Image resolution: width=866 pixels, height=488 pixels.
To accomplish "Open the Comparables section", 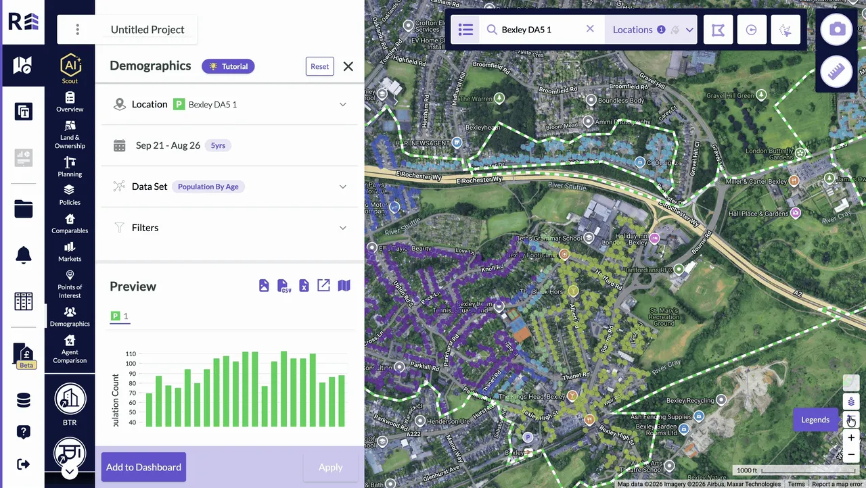I will [x=70, y=224].
